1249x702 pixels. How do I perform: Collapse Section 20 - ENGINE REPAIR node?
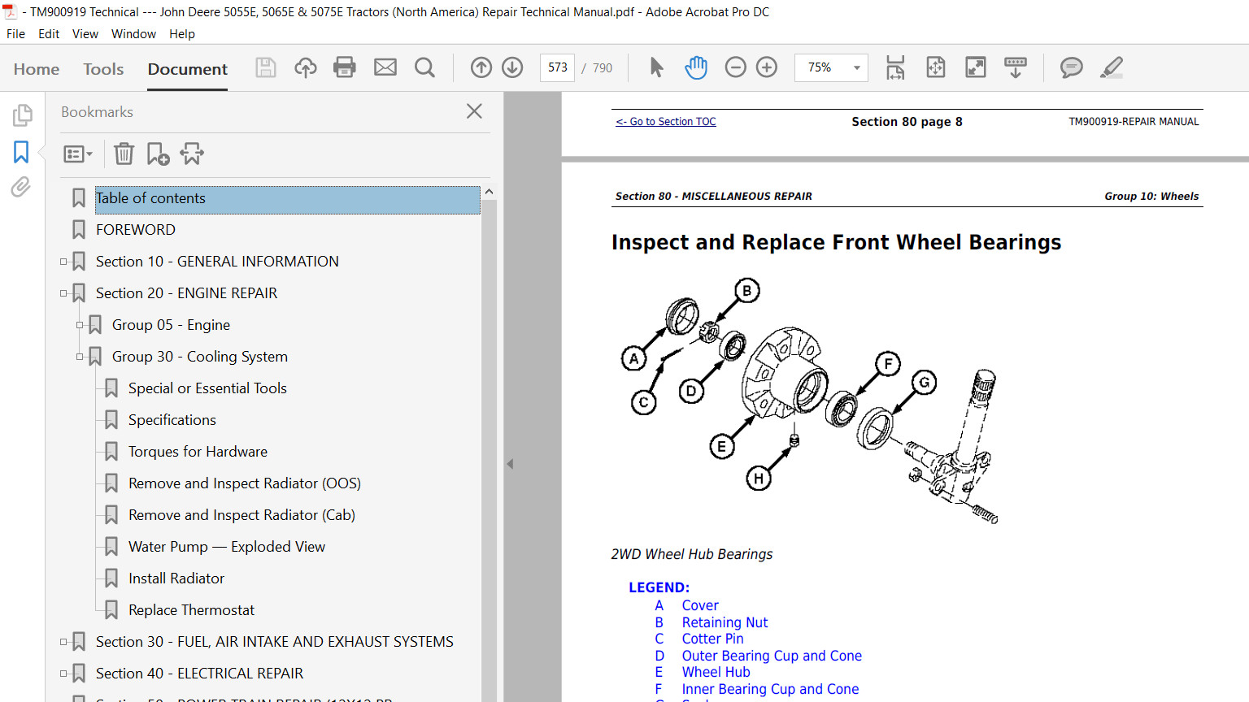63,293
